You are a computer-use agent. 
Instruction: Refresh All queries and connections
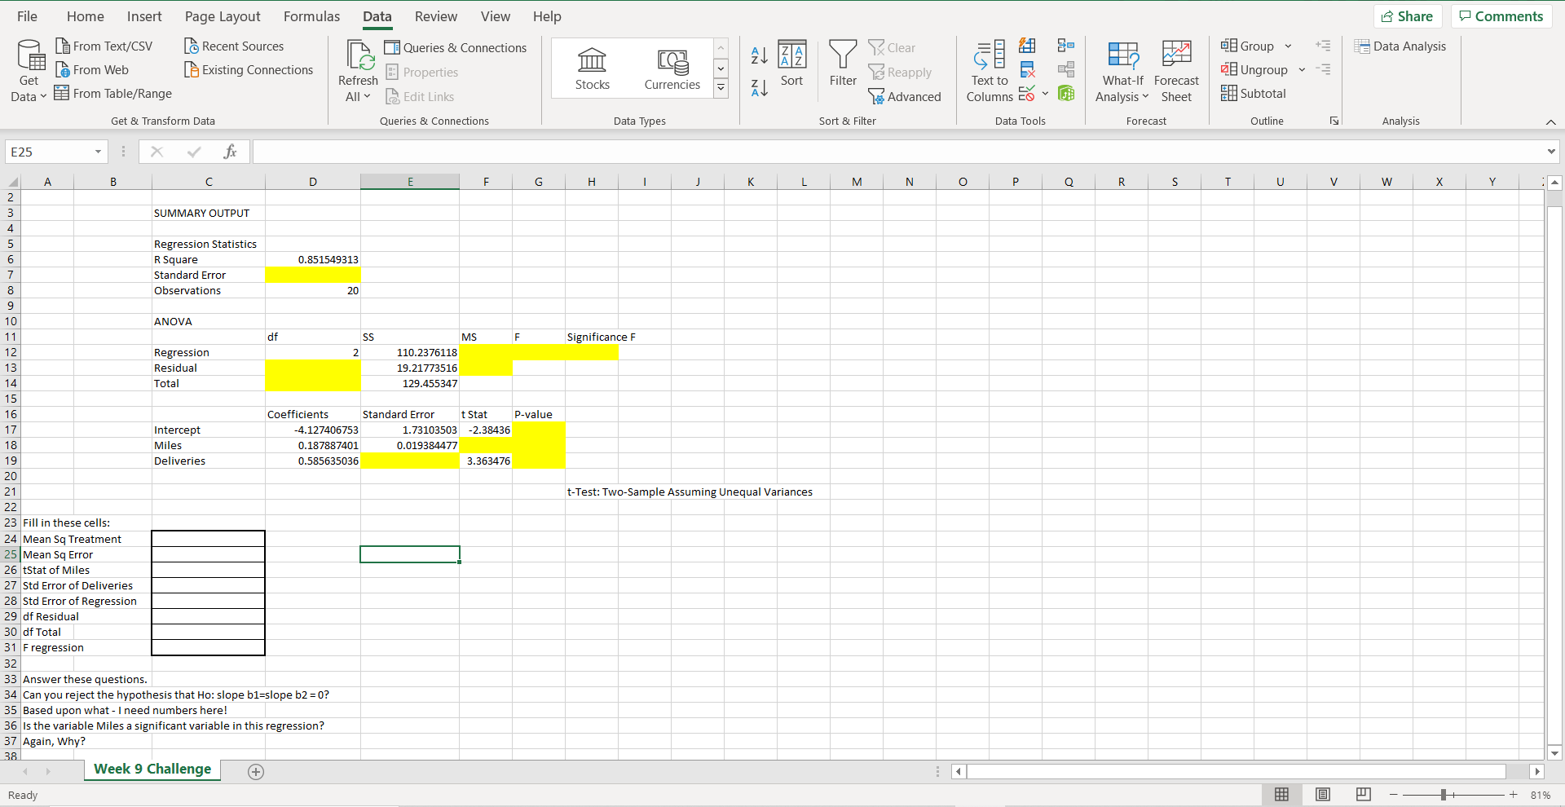click(x=358, y=69)
